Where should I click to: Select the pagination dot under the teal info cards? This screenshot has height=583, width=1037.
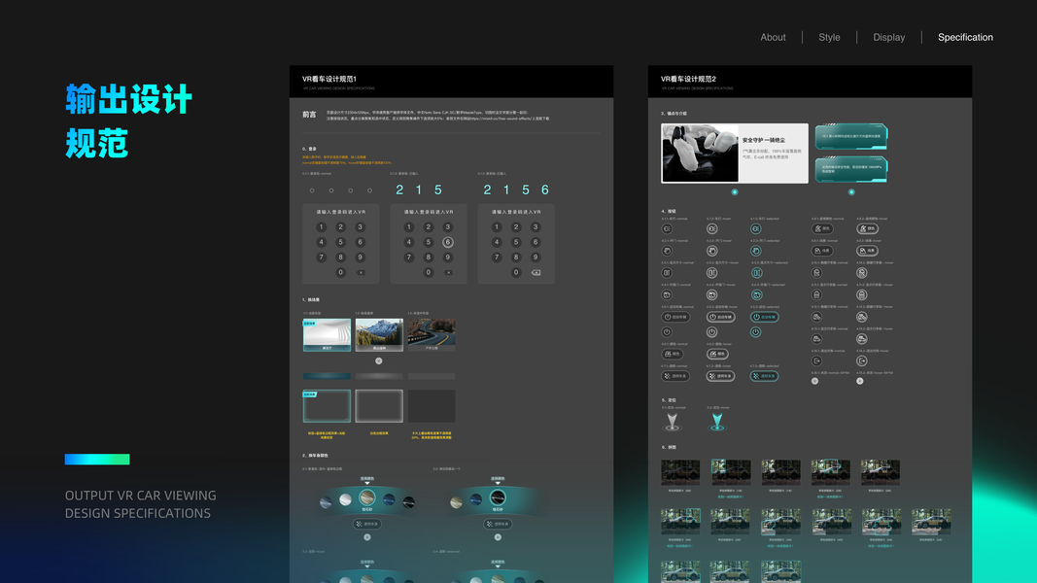[851, 191]
